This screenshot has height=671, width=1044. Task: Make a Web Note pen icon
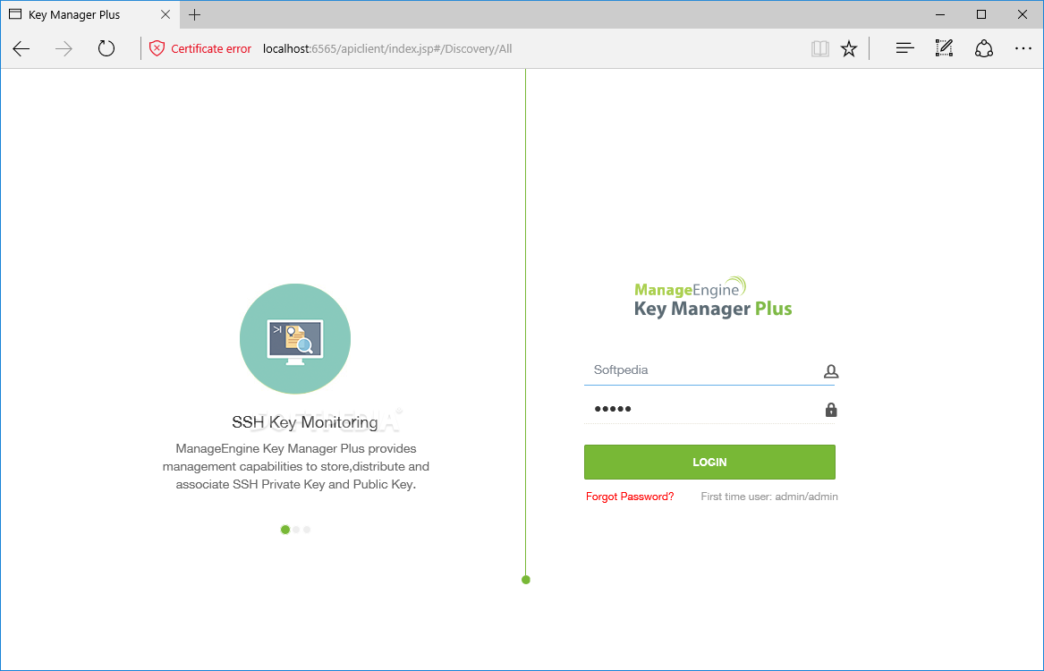click(x=944, y=48)
